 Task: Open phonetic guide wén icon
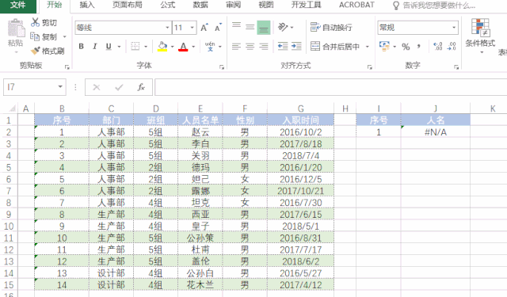[x=210, y=47]
